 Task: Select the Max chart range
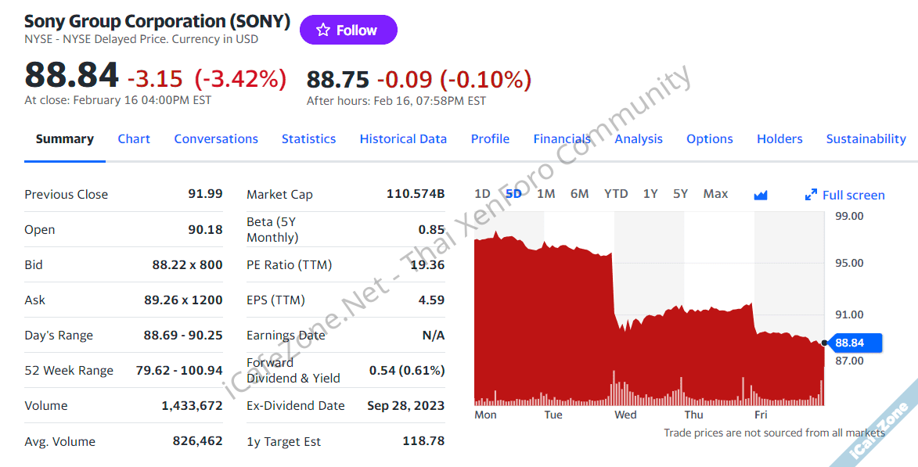(x=715, y=194)
